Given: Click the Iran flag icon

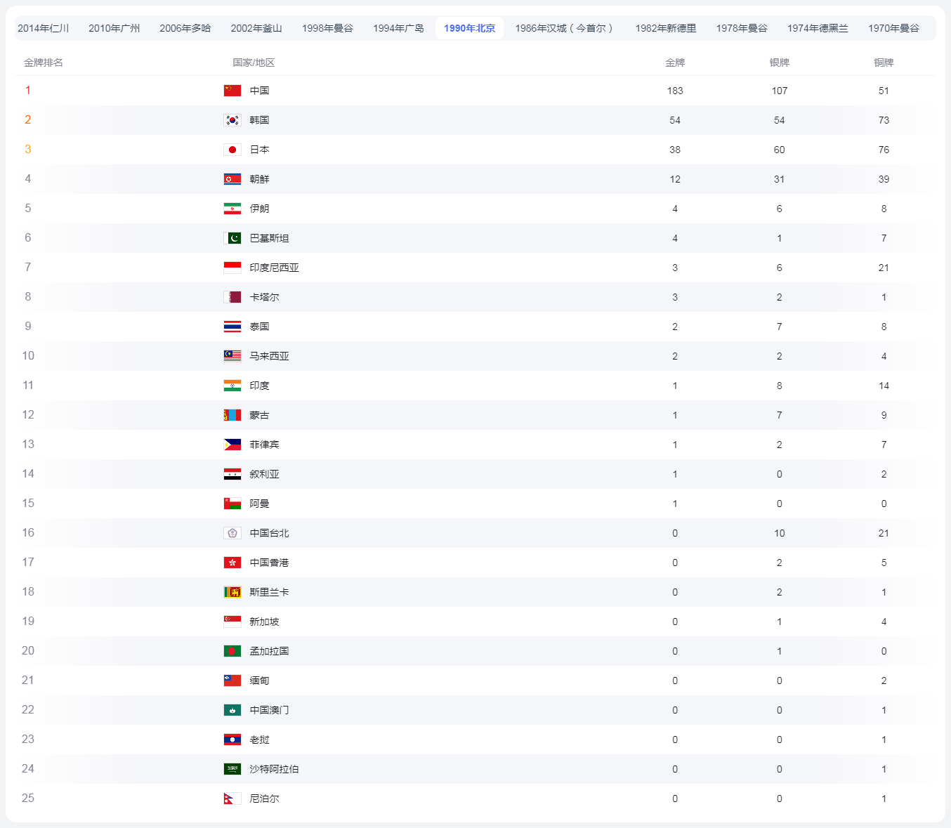Looking at the screenshot, I should [x=232, y=209].
